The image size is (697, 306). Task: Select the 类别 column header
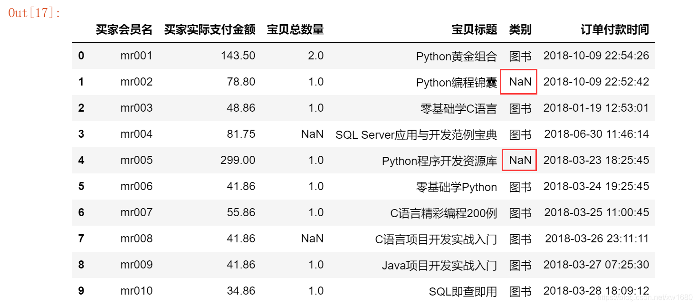coord(520,29)
